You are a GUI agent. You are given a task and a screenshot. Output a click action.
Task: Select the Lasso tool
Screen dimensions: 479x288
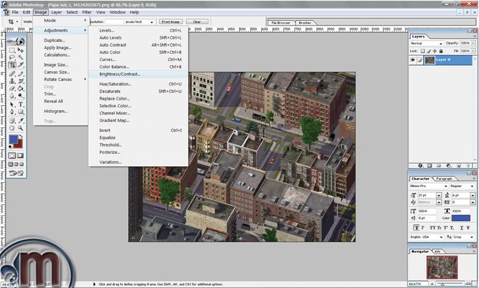(x=13, y=57)
